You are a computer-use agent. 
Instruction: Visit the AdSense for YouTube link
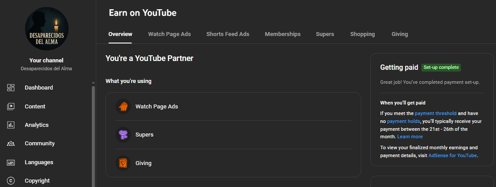click(452, 155)
